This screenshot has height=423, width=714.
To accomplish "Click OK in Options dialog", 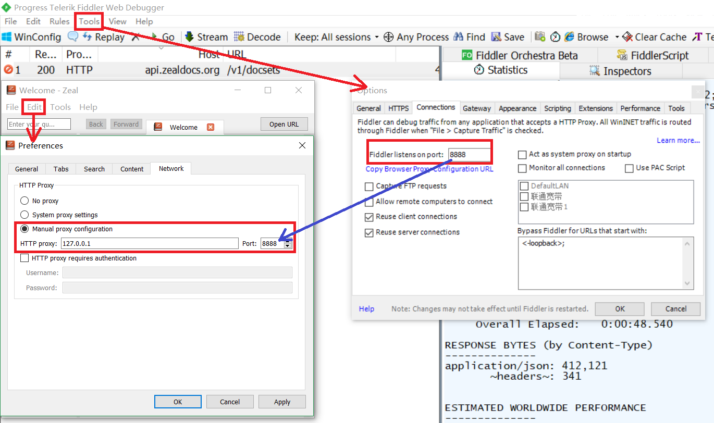I will click(620, 308).
